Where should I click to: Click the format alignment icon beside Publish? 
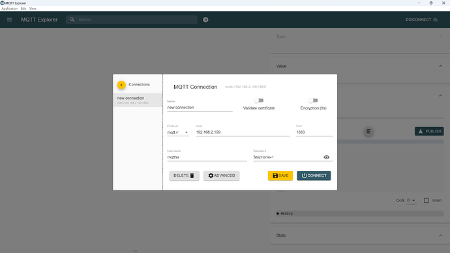click(x=368, y=131)
